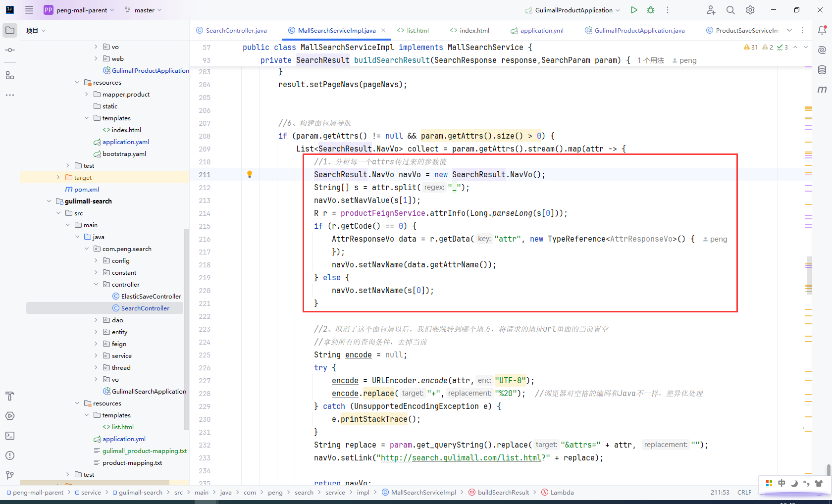Show more tool windows ellipsis
The width and height of the screenshot is (832, 504).
[x=10, y=95]
